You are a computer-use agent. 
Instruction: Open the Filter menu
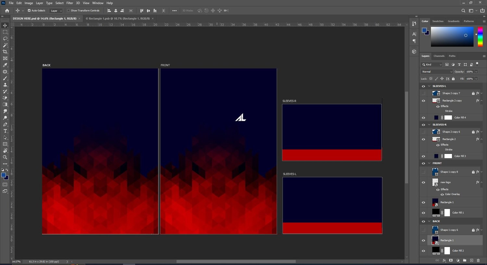(69, 3)
